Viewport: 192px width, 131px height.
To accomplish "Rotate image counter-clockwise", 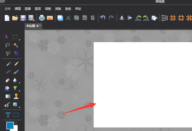I will tap(138, 18).
